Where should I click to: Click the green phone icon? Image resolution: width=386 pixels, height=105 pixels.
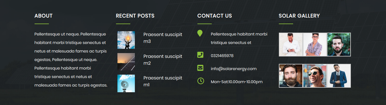pos(200,55)
